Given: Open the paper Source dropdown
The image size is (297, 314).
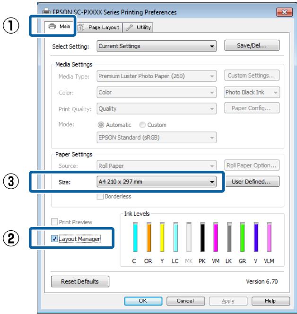Looking at the screenshot, I should 157,166.
